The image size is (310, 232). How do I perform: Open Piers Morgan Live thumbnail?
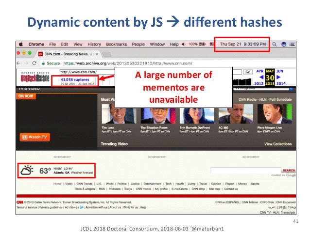pyautogui.click(x=275, y=114)
